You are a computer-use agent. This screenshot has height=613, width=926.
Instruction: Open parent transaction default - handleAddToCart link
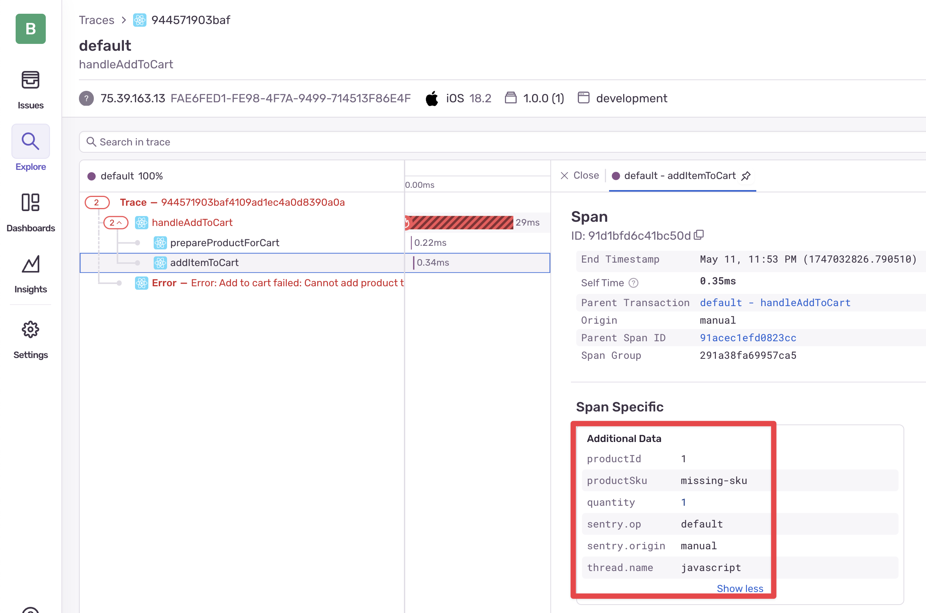775,303
